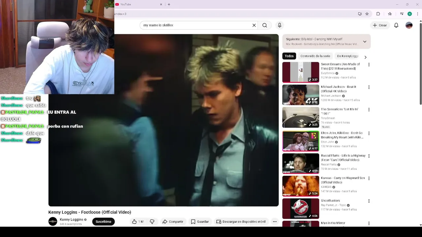The width and height of the screenshot is (422, 237).
Task: Select the De Kenny Loggins chip
Action: coord(347,56)
